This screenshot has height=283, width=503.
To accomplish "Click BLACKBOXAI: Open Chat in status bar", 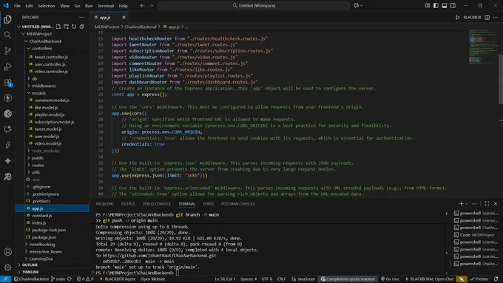I will (x=429, y=279).
